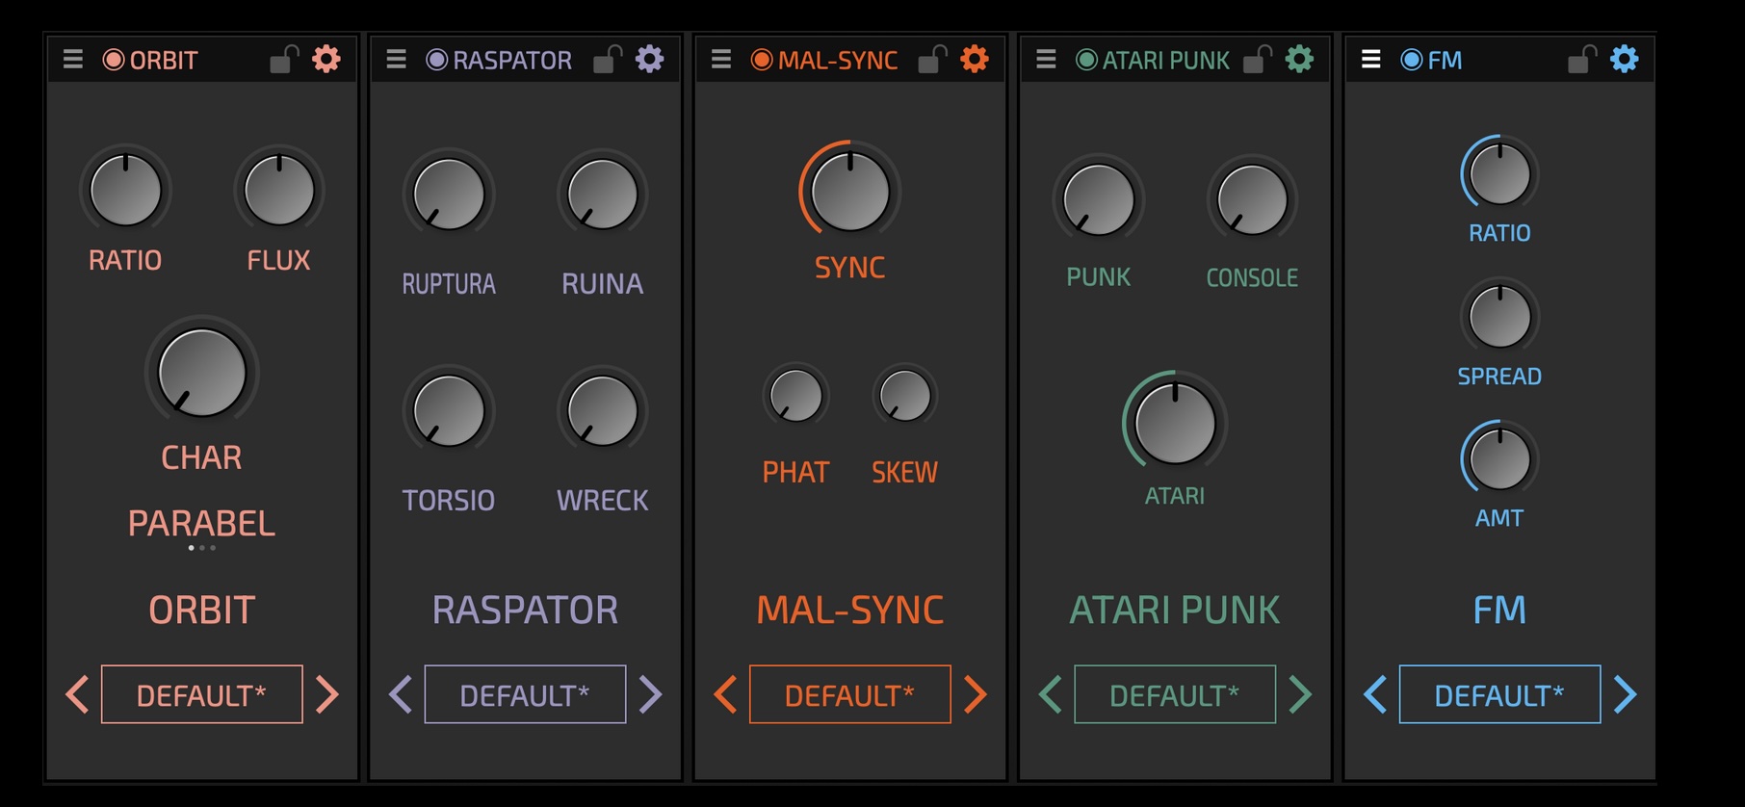Go to previous ORBIT preset
Screen dimensions: 1745x807
78,694
